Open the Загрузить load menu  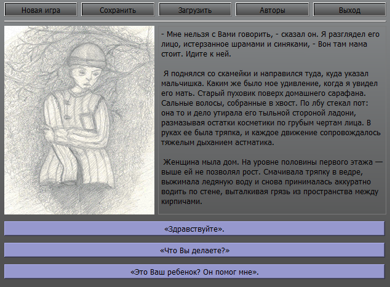[195, 10]
